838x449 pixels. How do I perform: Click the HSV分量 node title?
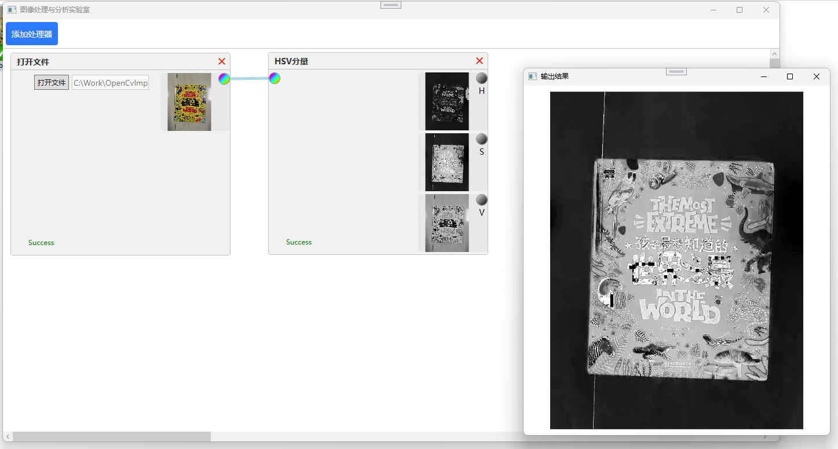coord(291,61)
